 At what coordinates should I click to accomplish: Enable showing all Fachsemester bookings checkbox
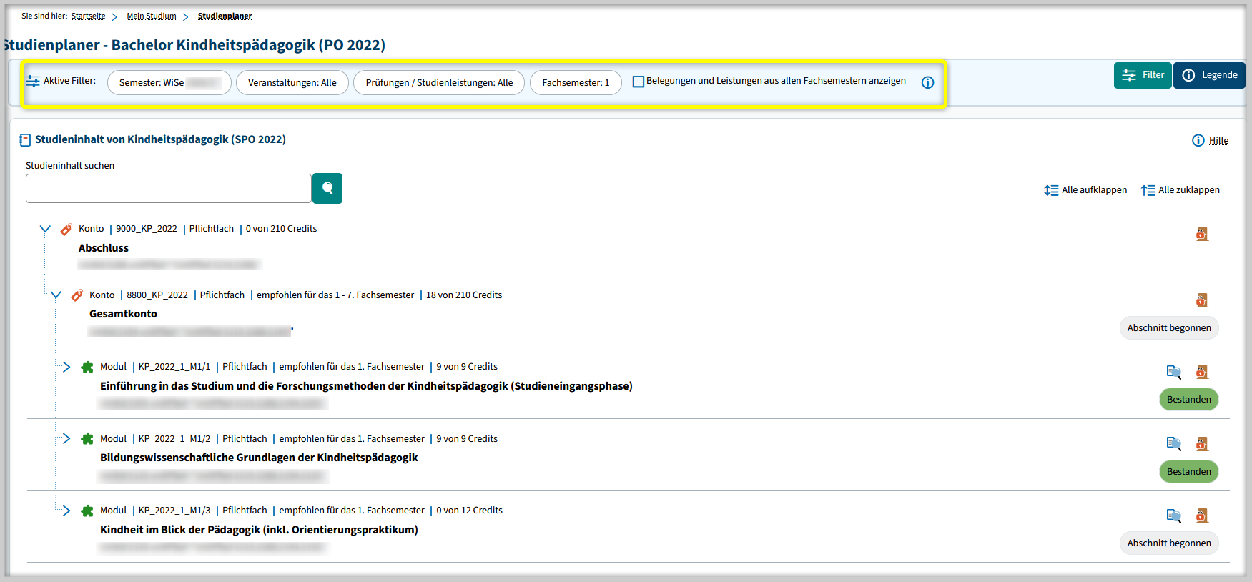[639, 82]
